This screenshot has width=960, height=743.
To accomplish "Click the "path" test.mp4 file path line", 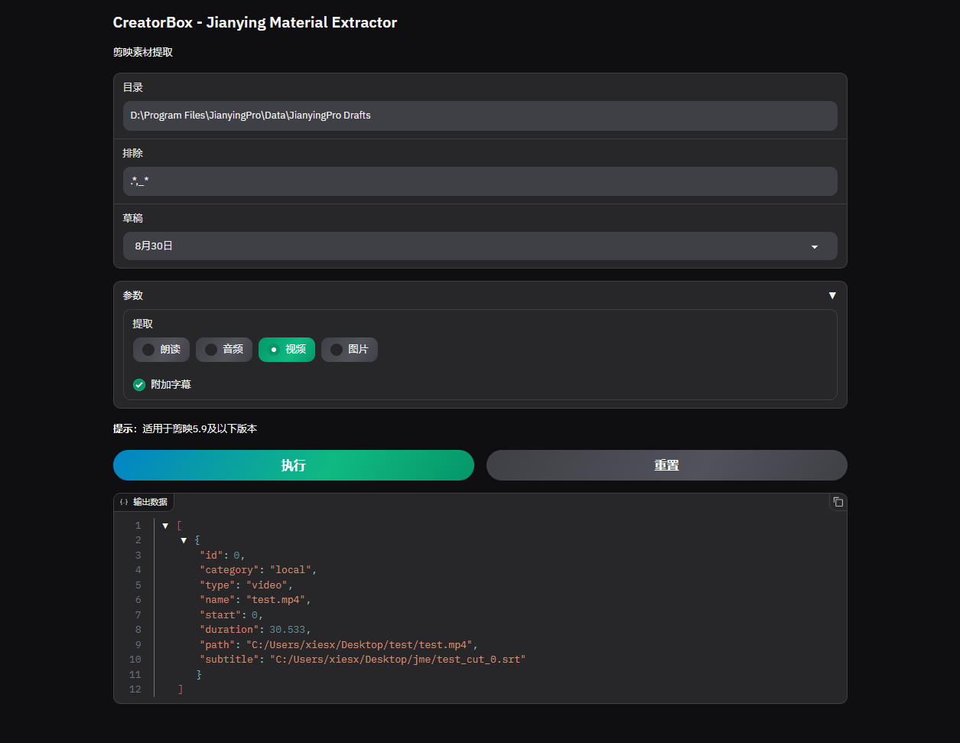I will tap(339, 645).
